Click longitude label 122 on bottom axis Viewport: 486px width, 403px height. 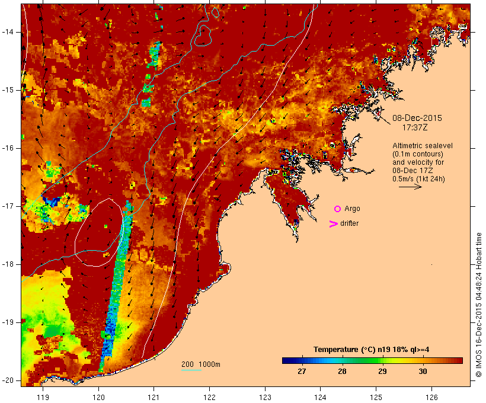210,398
